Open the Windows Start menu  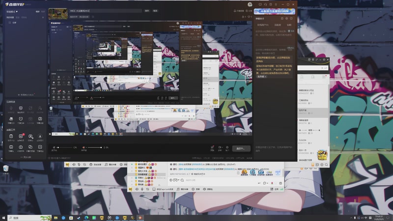[x=3, y=218]
